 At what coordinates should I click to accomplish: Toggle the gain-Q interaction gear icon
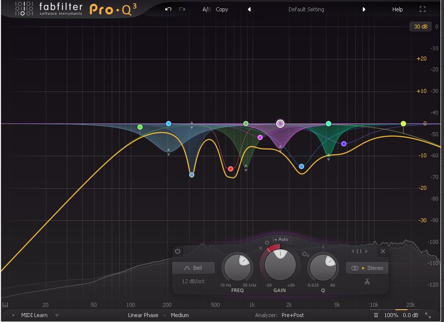coord(305,254)
